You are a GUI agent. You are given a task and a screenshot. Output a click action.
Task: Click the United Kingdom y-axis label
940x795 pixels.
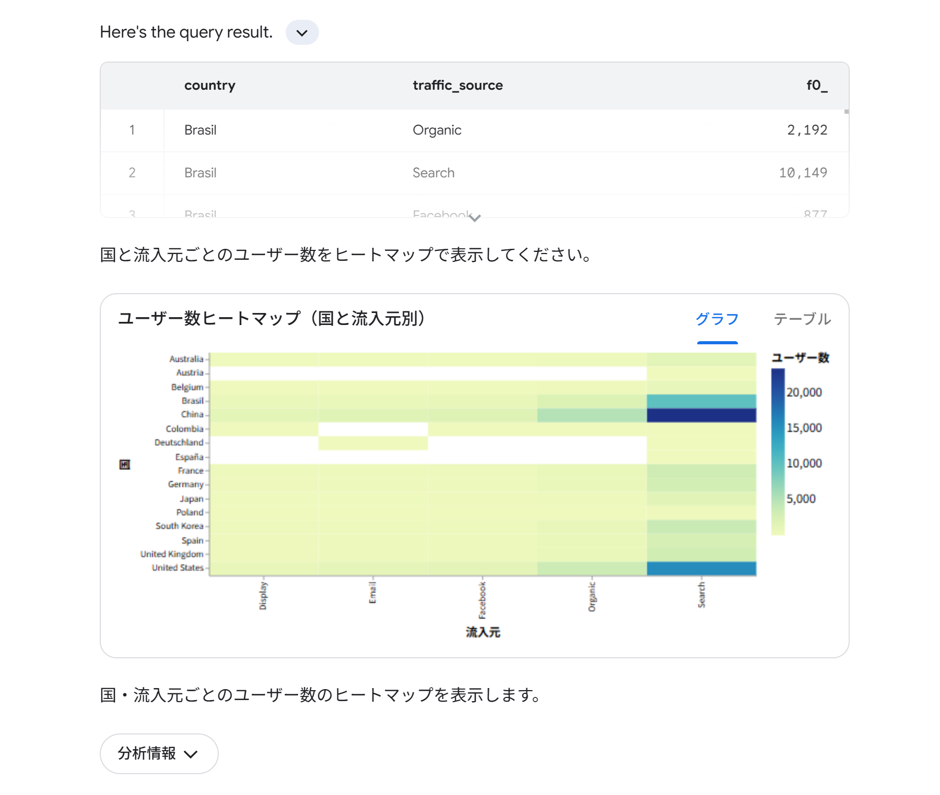tap(172, 554)
